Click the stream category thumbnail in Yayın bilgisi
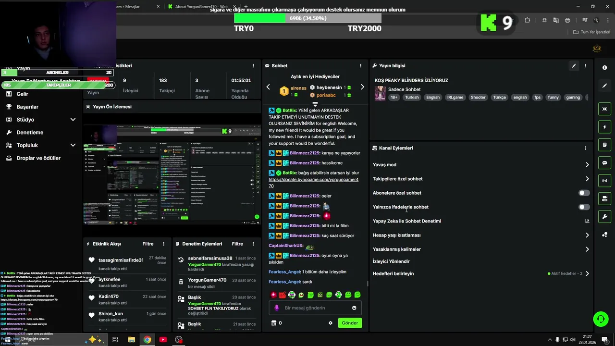The width and height of the screenshot is (615, 346). tap(380, 93)
